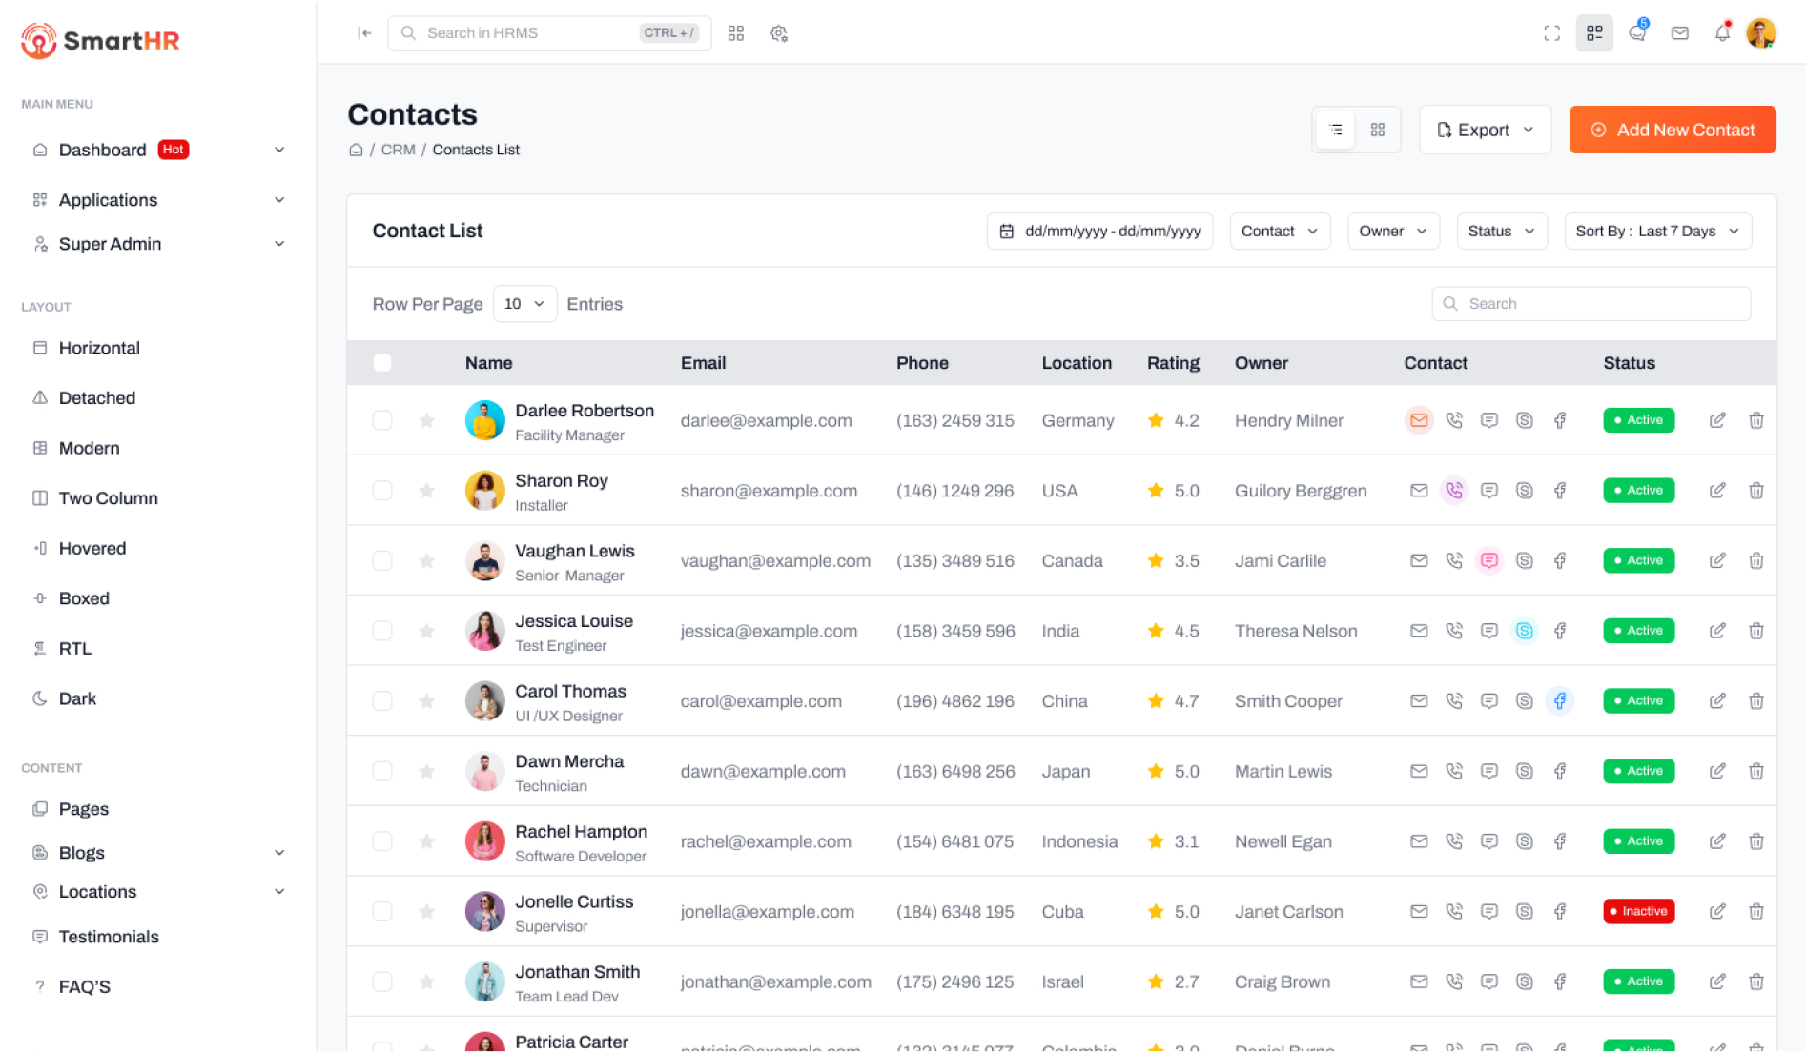Go to the CRM breadcrumb link
Screen dimensions: 1806x1052
point(398,150)
